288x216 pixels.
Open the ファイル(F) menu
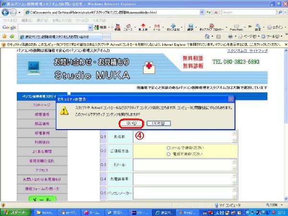10,20
